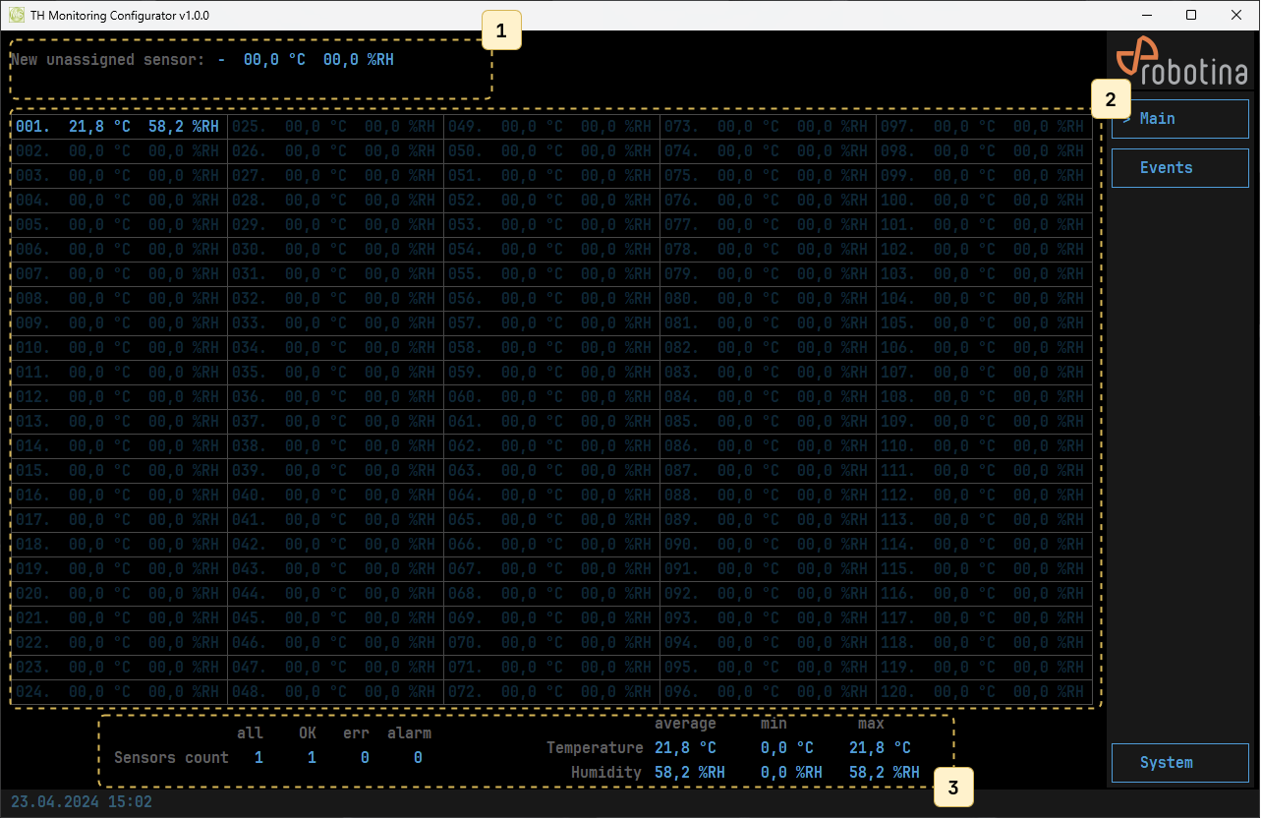Select sensor cell 103
Viewport: 1261px width, 819px height.
[x=984, y=274]
